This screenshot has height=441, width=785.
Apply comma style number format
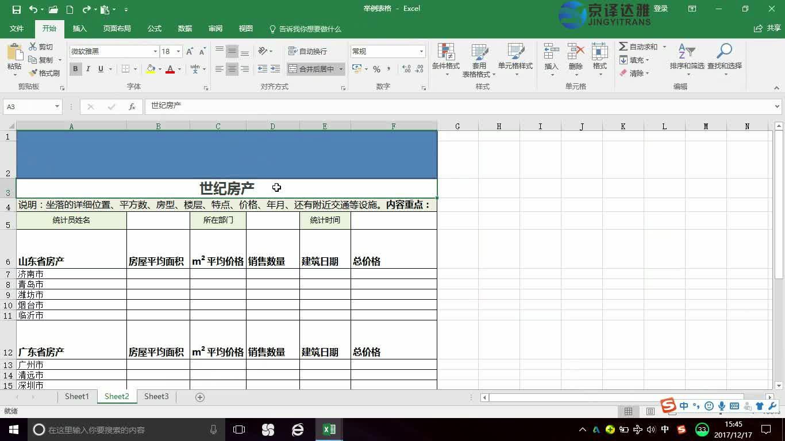(x=389, y=69)
